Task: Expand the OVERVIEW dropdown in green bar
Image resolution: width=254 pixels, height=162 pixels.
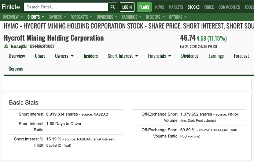Action: [12, 17]
